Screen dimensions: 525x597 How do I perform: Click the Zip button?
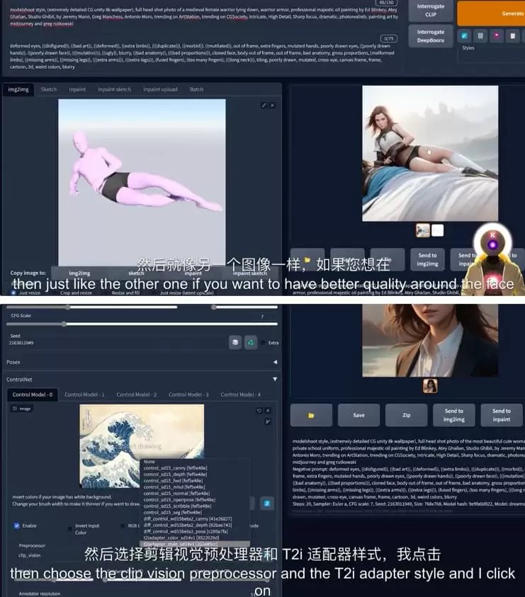coord(407,415)
